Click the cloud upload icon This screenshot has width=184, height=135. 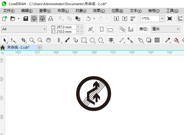coord(42,19)
